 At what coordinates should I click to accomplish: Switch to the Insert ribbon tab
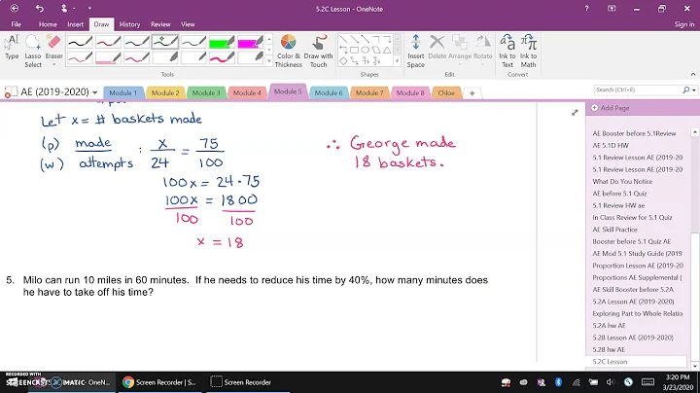(x=76, y=24)
